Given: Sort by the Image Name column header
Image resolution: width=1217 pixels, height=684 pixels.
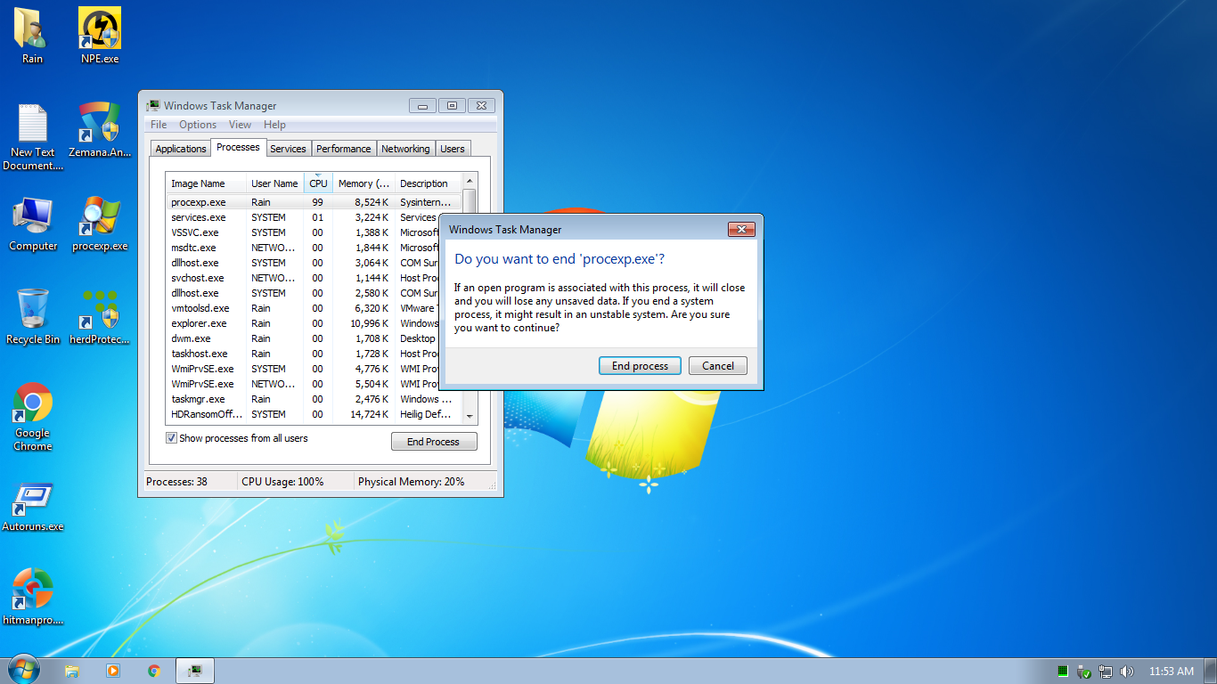Looking at the screenshot, I should (x=207, y=183).
